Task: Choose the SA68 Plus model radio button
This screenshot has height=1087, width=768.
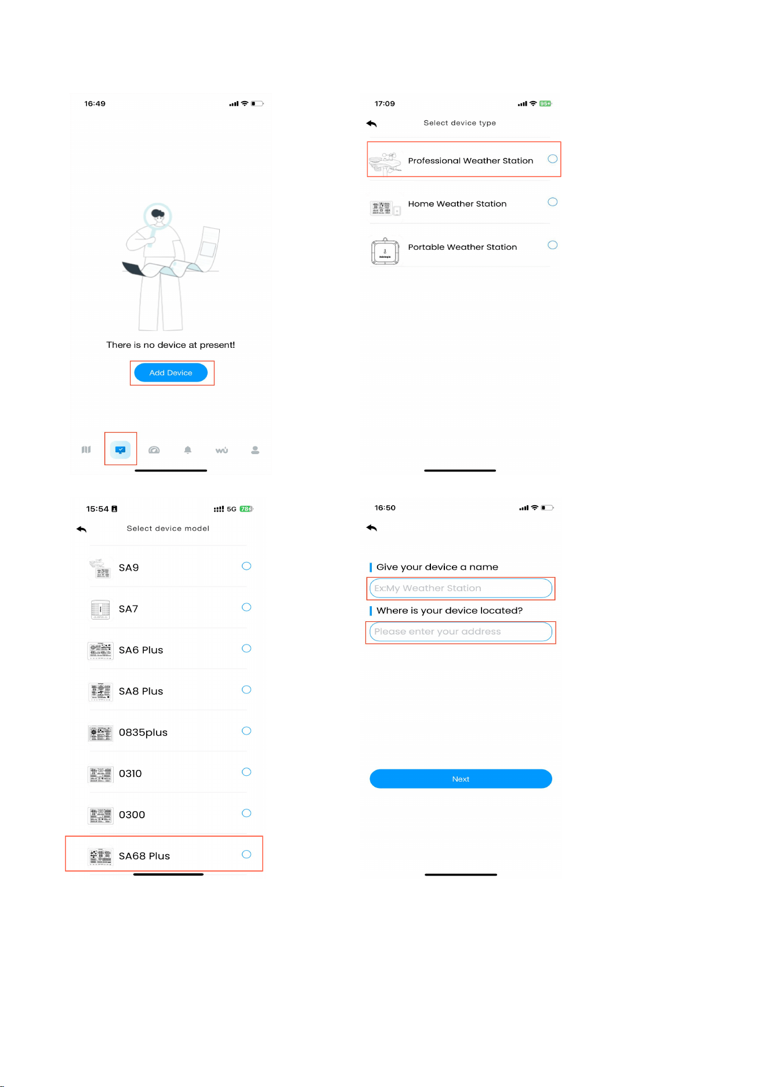Action: (247, 854)
